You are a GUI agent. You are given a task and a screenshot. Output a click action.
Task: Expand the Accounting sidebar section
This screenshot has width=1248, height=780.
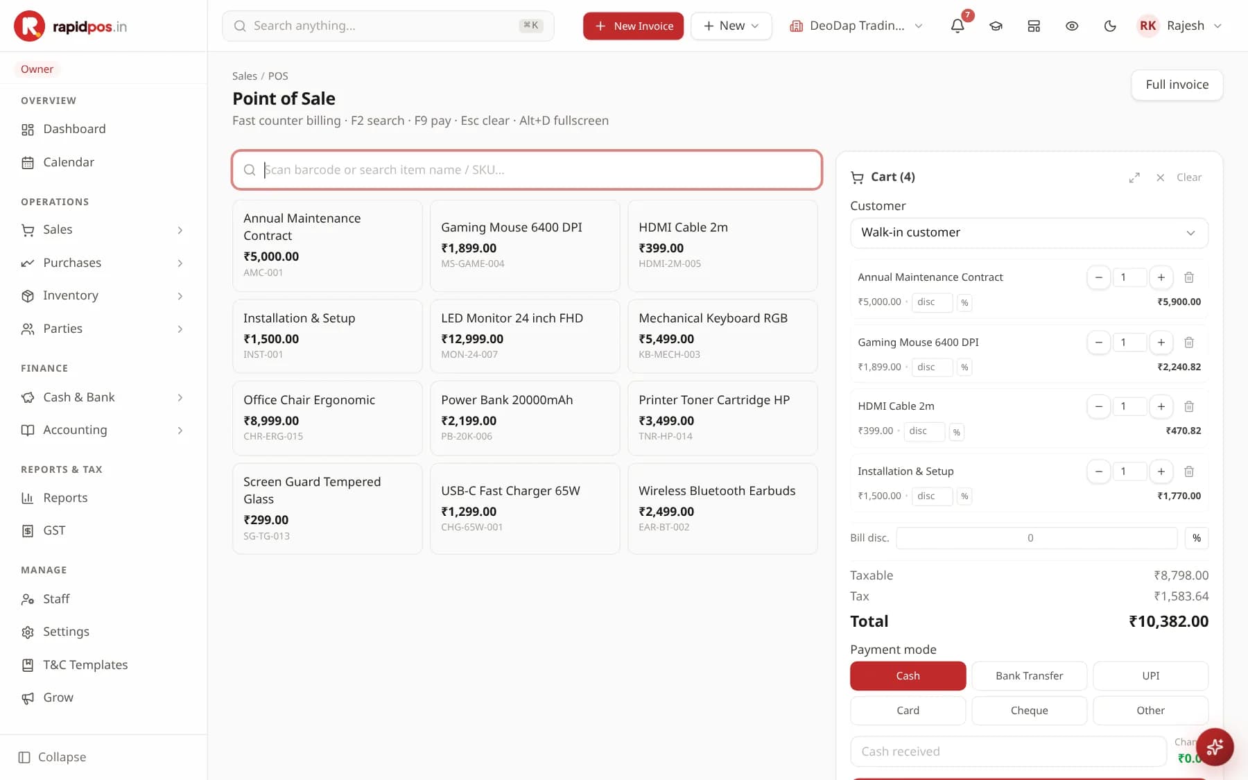(103, 430)
